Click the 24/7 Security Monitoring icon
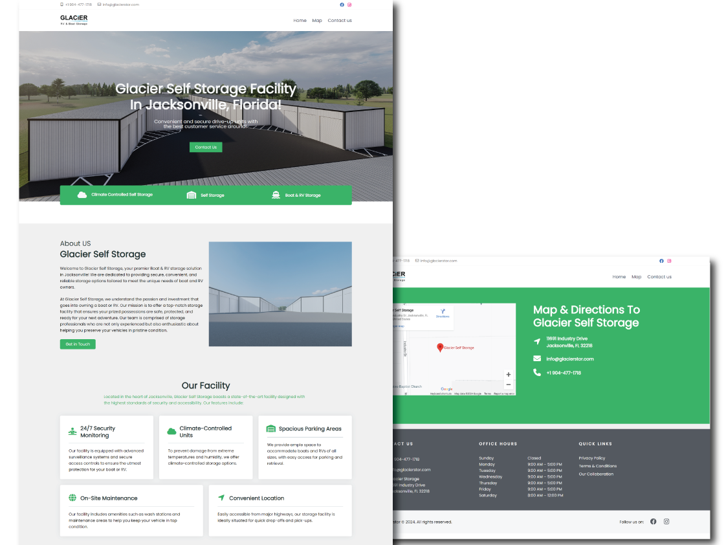The width and height of the screenshot is (726, 545). pos(72,432)
